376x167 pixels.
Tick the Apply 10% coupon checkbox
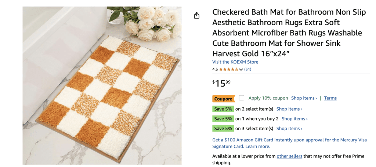(x=242, y=98)
